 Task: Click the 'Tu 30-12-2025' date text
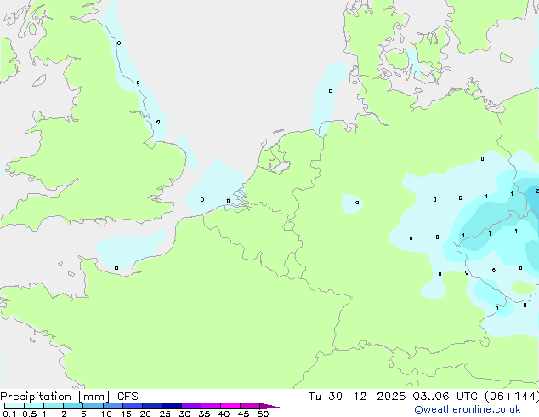[357, 397]
